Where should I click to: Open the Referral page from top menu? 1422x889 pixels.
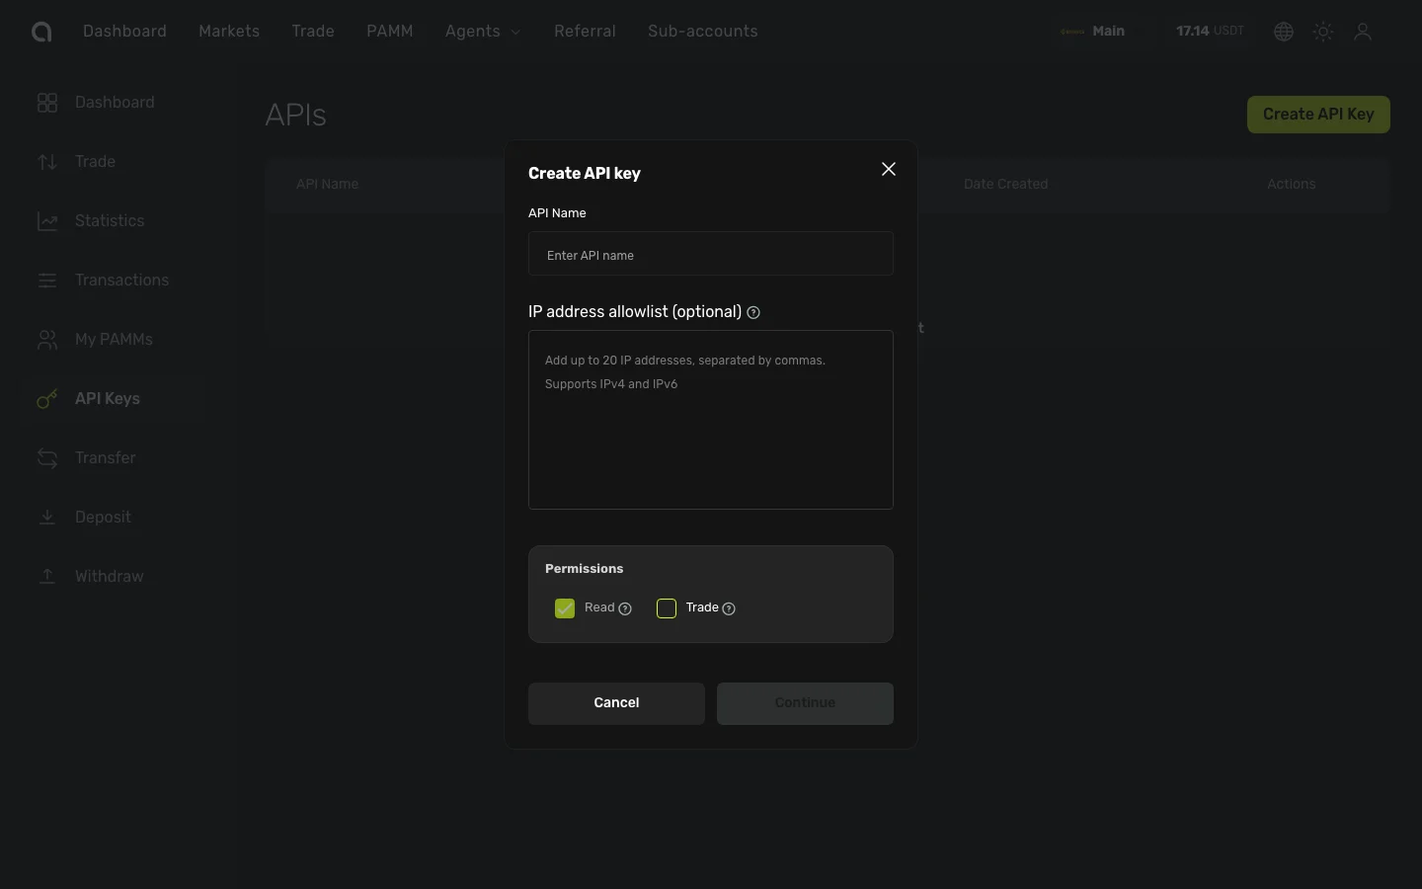coord(585,31)
